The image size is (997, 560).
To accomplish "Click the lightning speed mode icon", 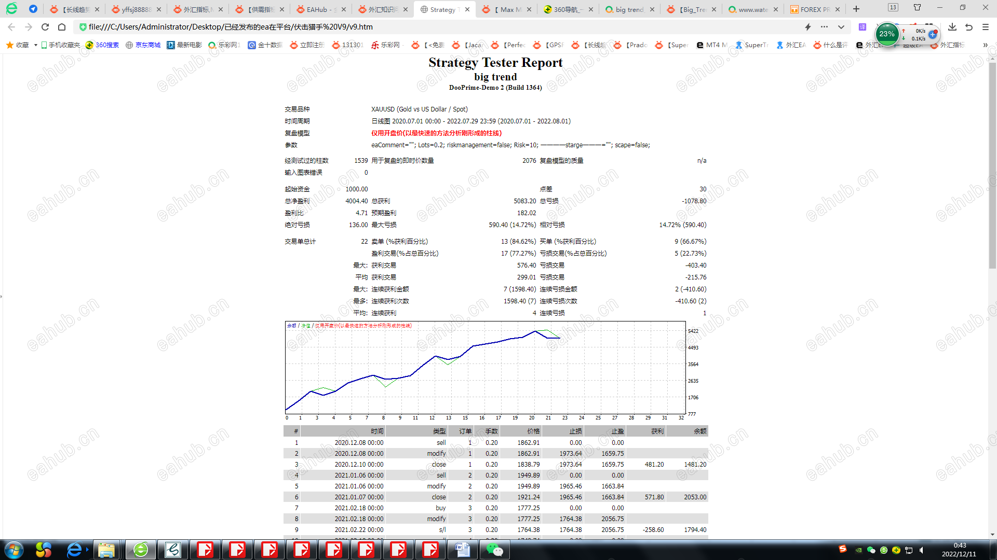I will (808, 27).
